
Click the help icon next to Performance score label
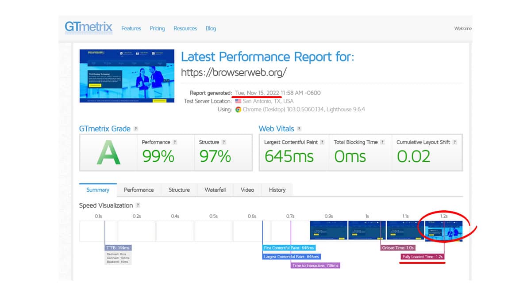click(x=175, y=142)
